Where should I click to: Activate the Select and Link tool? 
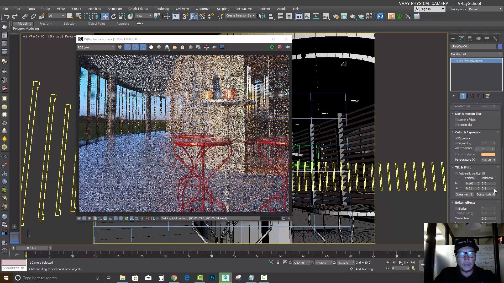(x=25, y=17)
